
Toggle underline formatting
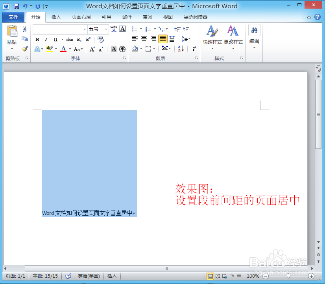pos(55,39)
